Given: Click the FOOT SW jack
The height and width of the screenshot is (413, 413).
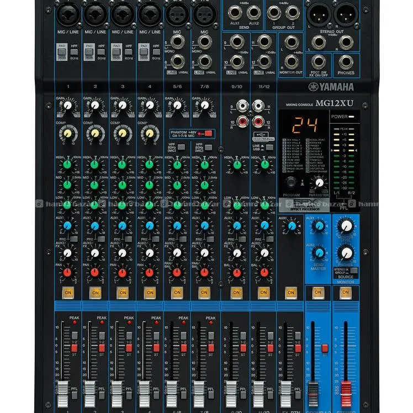Looking at the screenshot, I should tap(319, 62).
